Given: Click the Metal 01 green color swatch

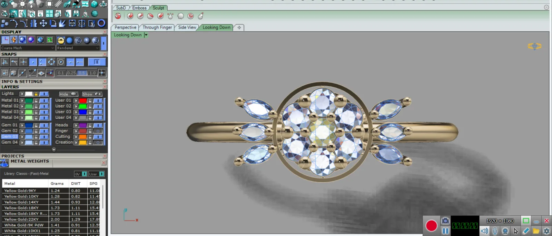Looking at the screenshot, I should point(29,100).
